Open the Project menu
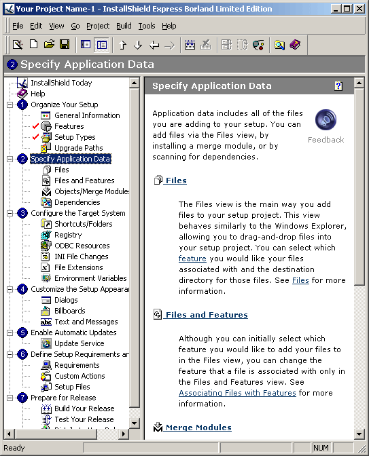 click(98, 26)
